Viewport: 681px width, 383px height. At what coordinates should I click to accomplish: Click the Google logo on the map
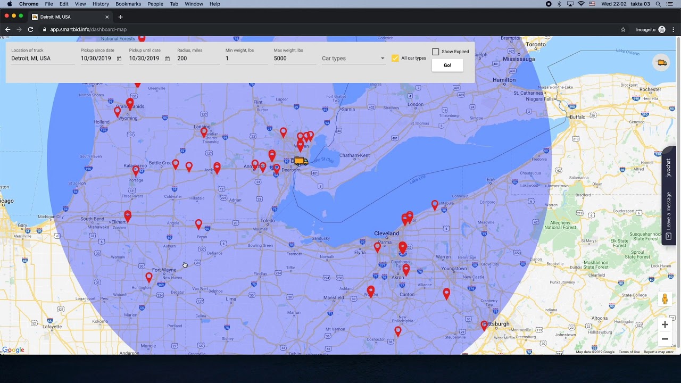pyautogui.click(x=13, y=350)
